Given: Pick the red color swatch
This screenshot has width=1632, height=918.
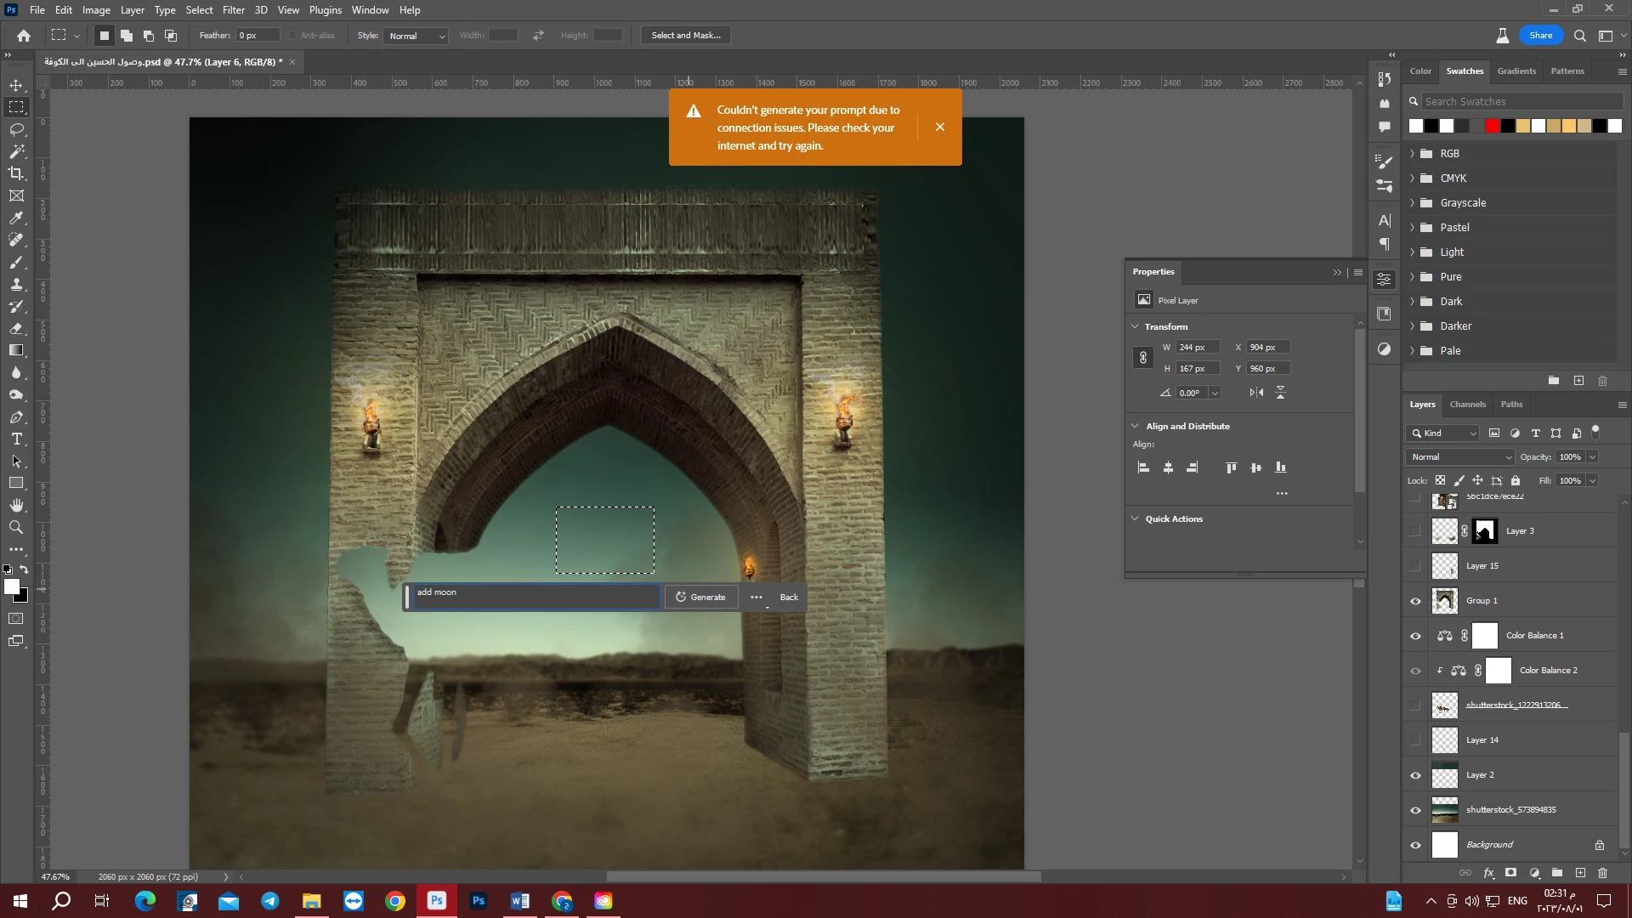Looking at the screenshot, I should tap(1492, 126).
